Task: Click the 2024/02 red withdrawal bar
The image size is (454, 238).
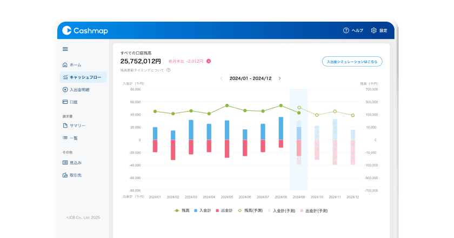Action: tap(173, 150)
